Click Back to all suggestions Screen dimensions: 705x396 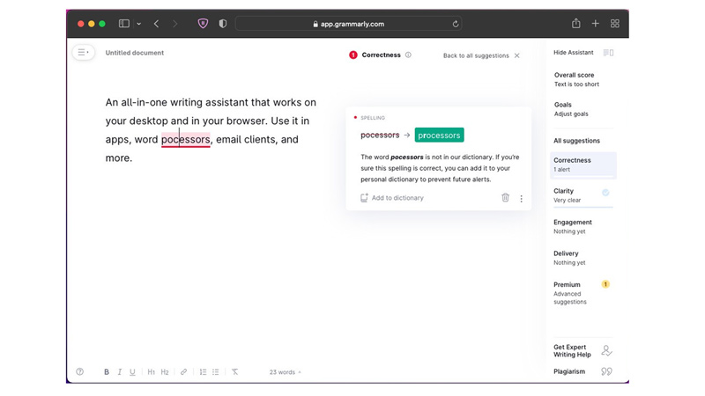tap(476, 55)
